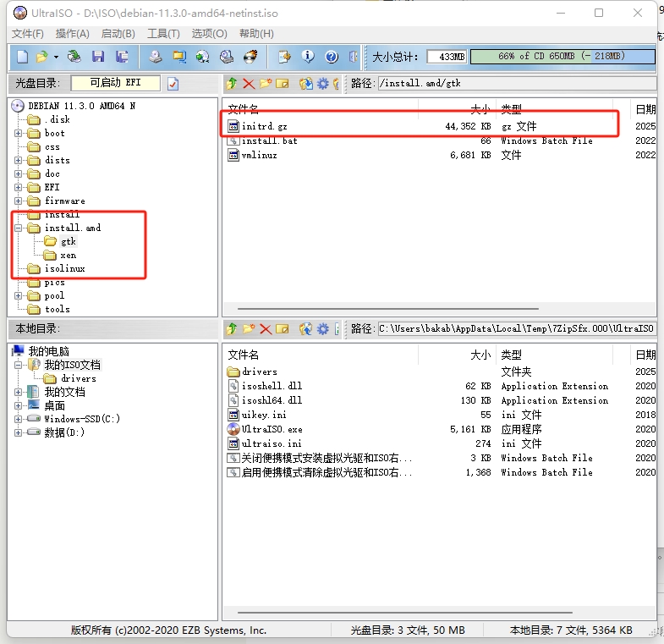Expand the EFI folder node
Viewport: 664px width, 644px height.
(x=18, y=187)
